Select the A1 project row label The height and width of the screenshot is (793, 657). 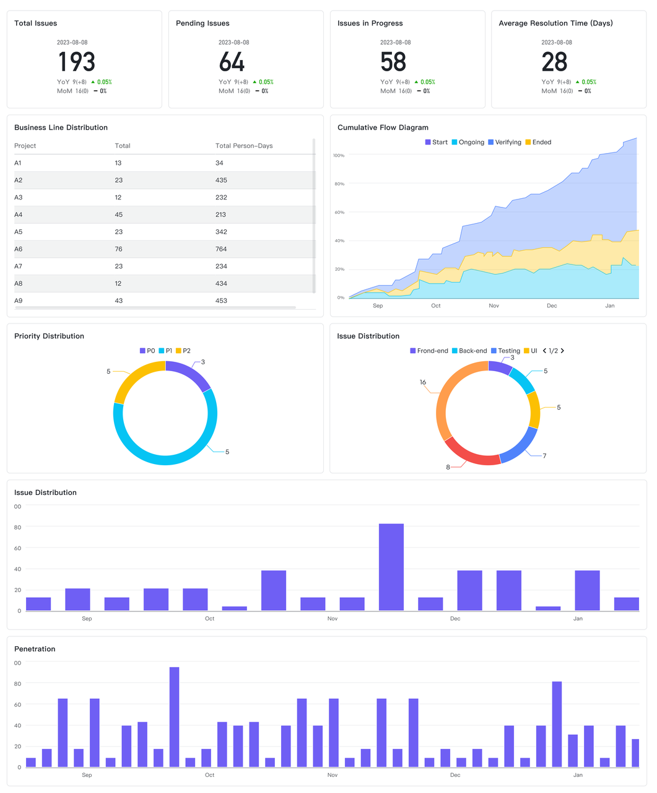tap(18, 163)
